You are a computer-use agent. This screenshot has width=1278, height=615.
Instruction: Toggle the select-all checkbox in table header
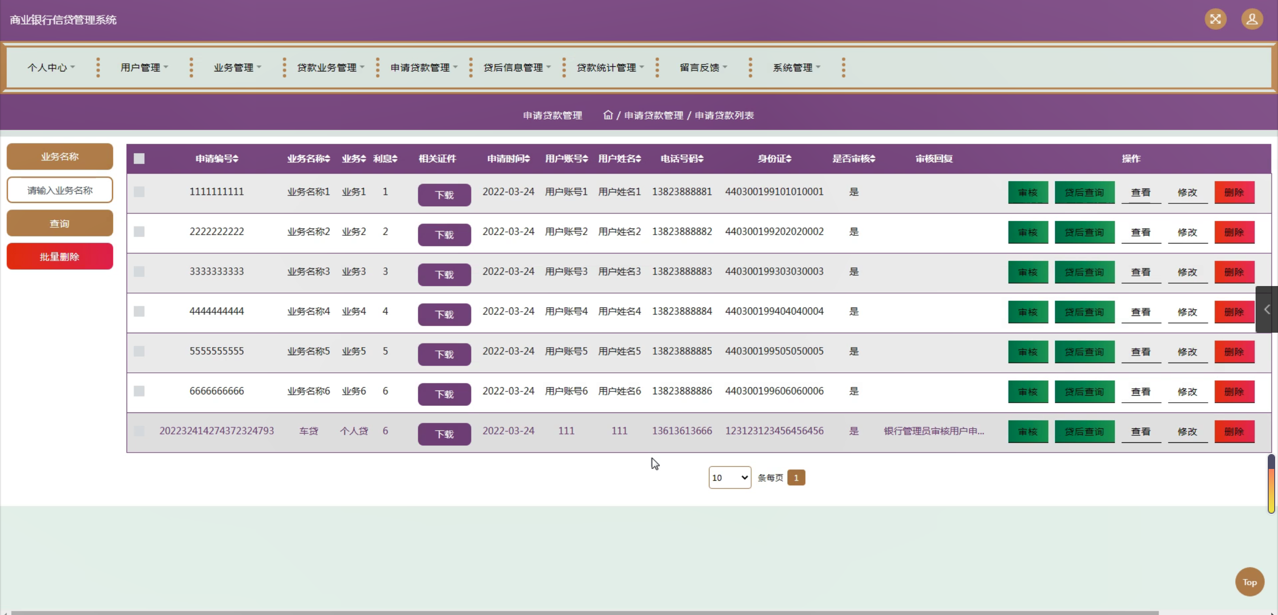pyautogui.click(x=139, y=159)
